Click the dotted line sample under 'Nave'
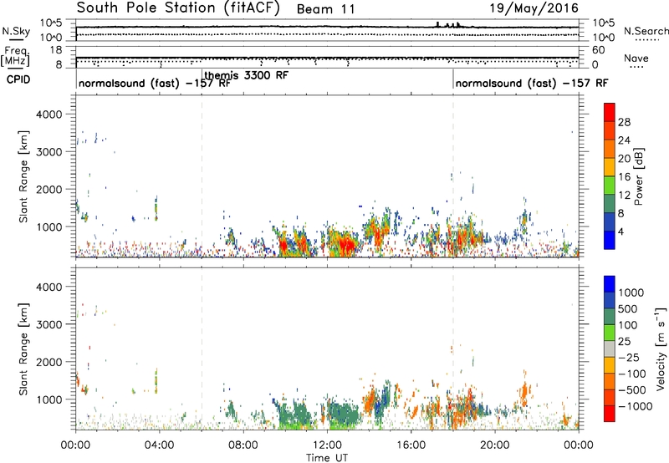669x463 pixels. pyautogui.click(x=636, y=67)
